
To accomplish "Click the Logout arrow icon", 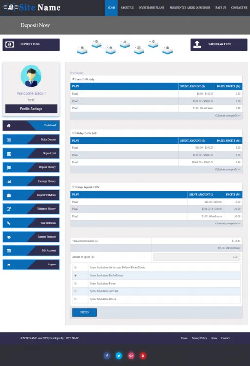I will (9, 265).
